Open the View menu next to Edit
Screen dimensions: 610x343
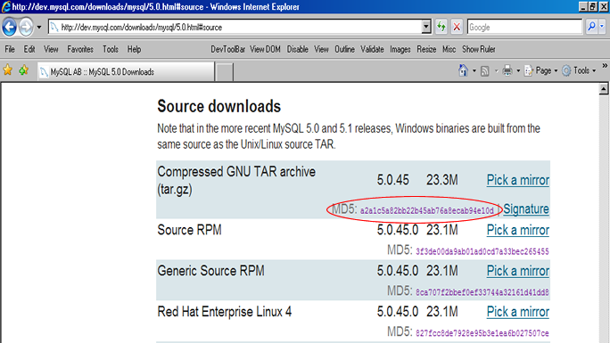click(x=51, y=49)
